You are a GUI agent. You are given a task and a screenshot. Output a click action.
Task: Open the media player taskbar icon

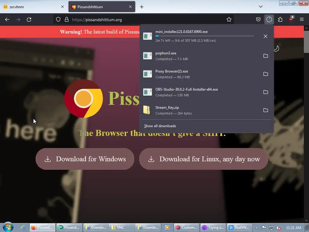click(x=167, y=227)
